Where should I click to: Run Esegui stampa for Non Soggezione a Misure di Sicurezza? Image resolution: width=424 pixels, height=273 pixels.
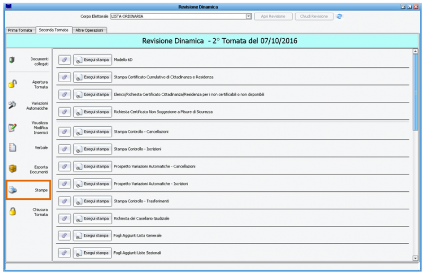click(92, 112)
